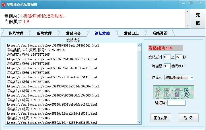This screenshot has width=206, height=130.
Task: Expand the 工作模式 dropdown arrow
Action: [x=192, y=77]
